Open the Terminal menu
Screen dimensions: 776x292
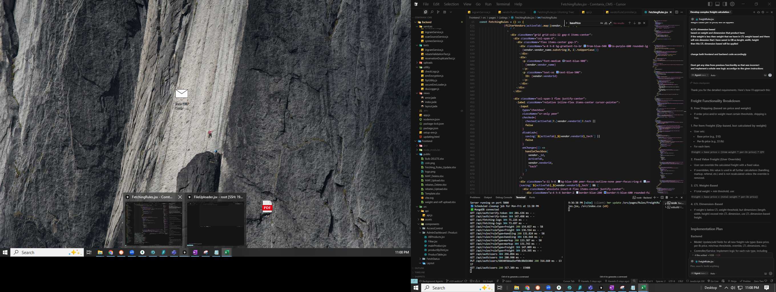click(503, 4)
